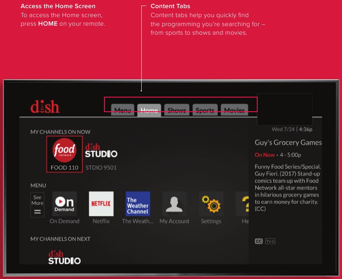342x279 pixels.
Task: Expand the See More menu button
Action: click(x=37, y=205)
